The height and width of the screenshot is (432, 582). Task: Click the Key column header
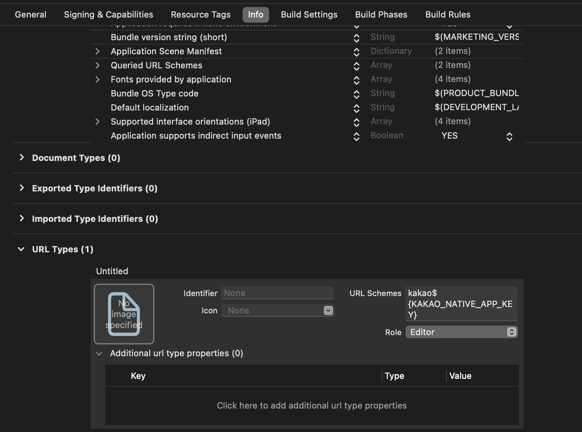138,376
